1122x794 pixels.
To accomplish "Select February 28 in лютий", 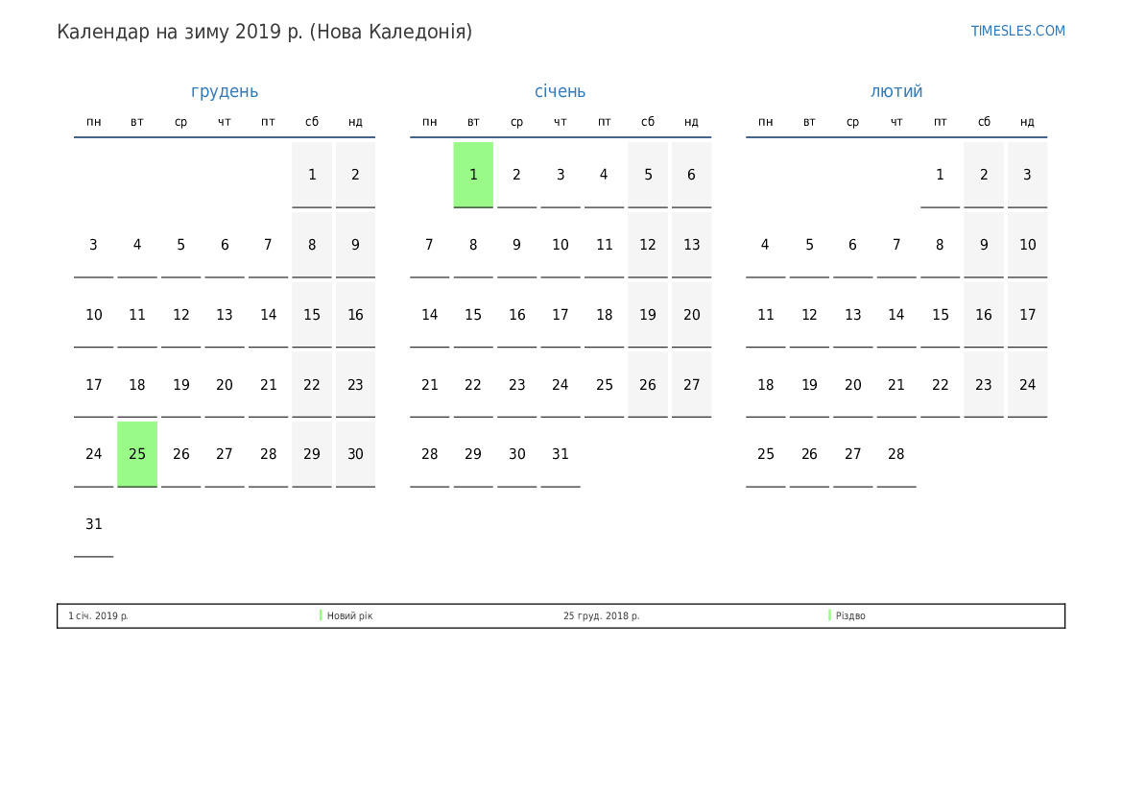I will coord(896,454).
